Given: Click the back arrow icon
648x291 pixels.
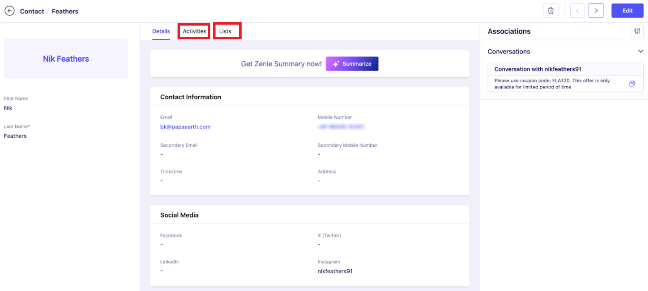Looking at the screenshot, I should point(9,11).
